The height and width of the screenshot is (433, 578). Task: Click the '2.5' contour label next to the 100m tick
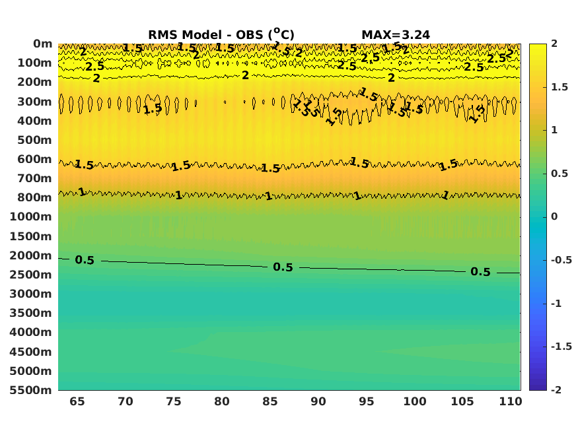[x=95, y=67]
